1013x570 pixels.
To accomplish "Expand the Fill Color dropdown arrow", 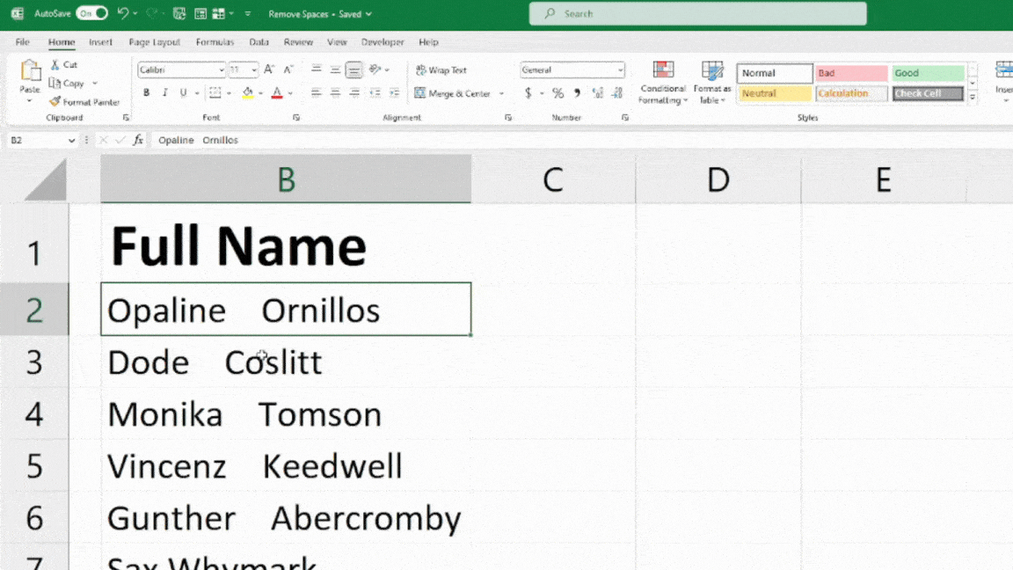I will pyautogui.click(x=259, y=93).
